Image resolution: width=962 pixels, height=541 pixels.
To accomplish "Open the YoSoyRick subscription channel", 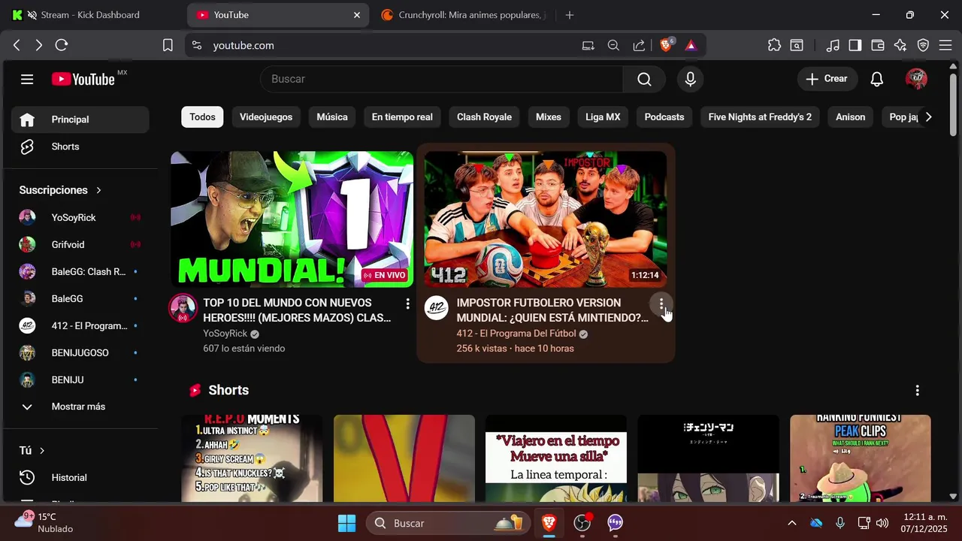I will [80, 217].
